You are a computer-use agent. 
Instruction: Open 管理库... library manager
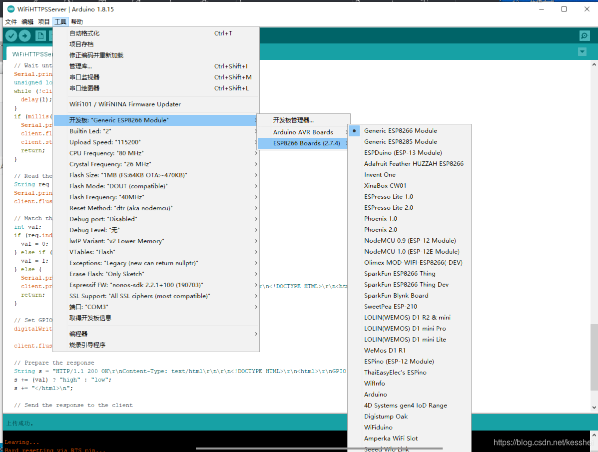156,66
